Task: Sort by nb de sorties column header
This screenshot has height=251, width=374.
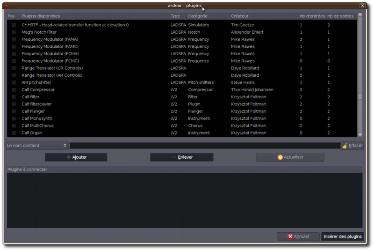Action: (x=340, y=16)
